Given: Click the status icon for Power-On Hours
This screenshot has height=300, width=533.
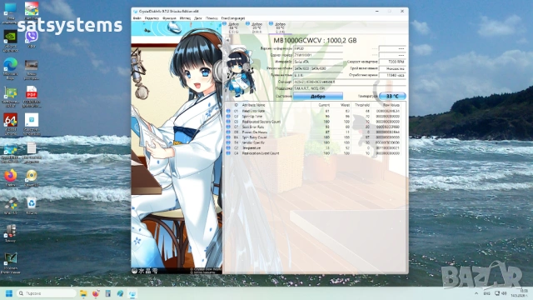Looking at the screenshot, I should click(228, 132).
